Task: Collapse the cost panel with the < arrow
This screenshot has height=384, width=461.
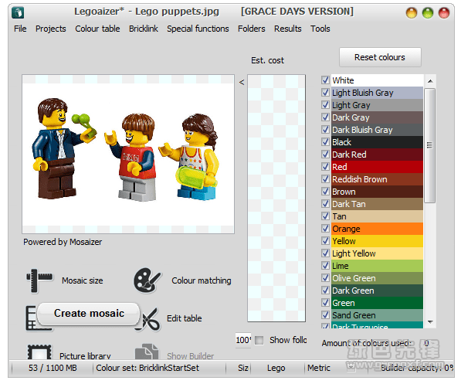Action: [242, 83]
